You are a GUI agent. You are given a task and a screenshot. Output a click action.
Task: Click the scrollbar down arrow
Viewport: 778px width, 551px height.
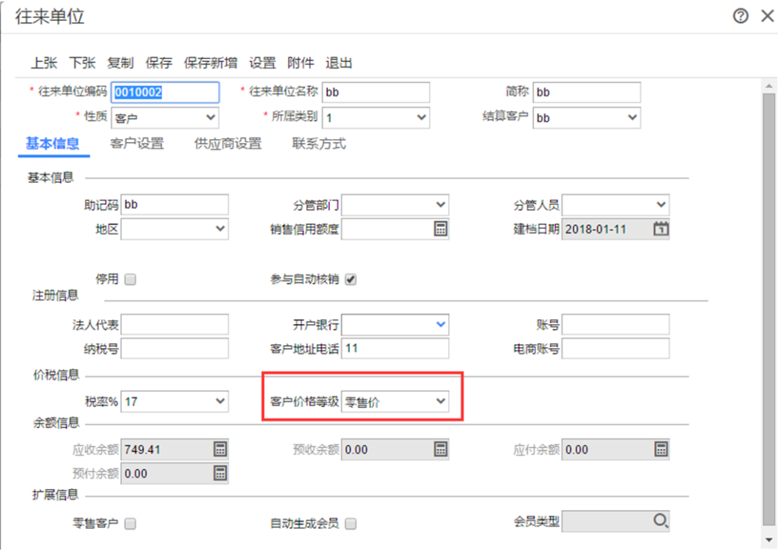tap(769, 539)
